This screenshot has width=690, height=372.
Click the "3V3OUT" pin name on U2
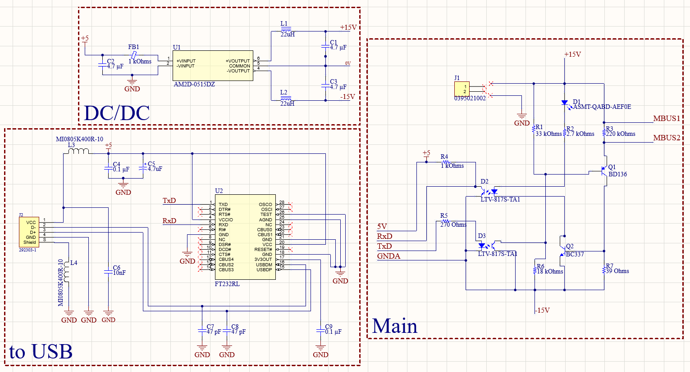263,260
